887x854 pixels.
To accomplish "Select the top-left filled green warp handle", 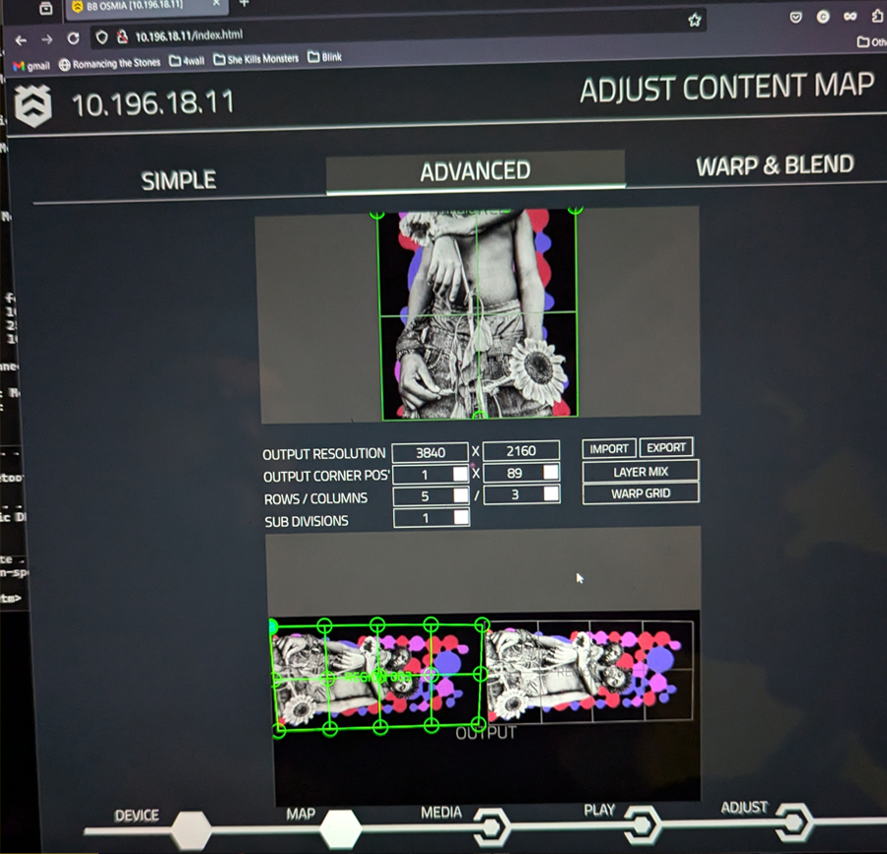I will pyautogui.click(x=272, y=625).
